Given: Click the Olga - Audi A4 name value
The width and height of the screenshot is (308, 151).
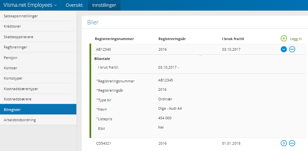Looking at the screenshot, I should click(170, 108).
